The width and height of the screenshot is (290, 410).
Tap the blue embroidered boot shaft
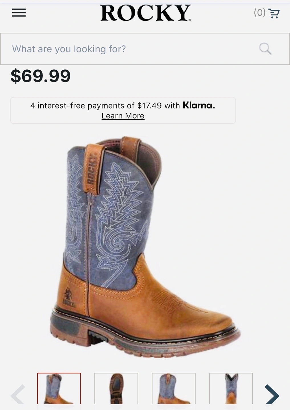tap(111, 216)
